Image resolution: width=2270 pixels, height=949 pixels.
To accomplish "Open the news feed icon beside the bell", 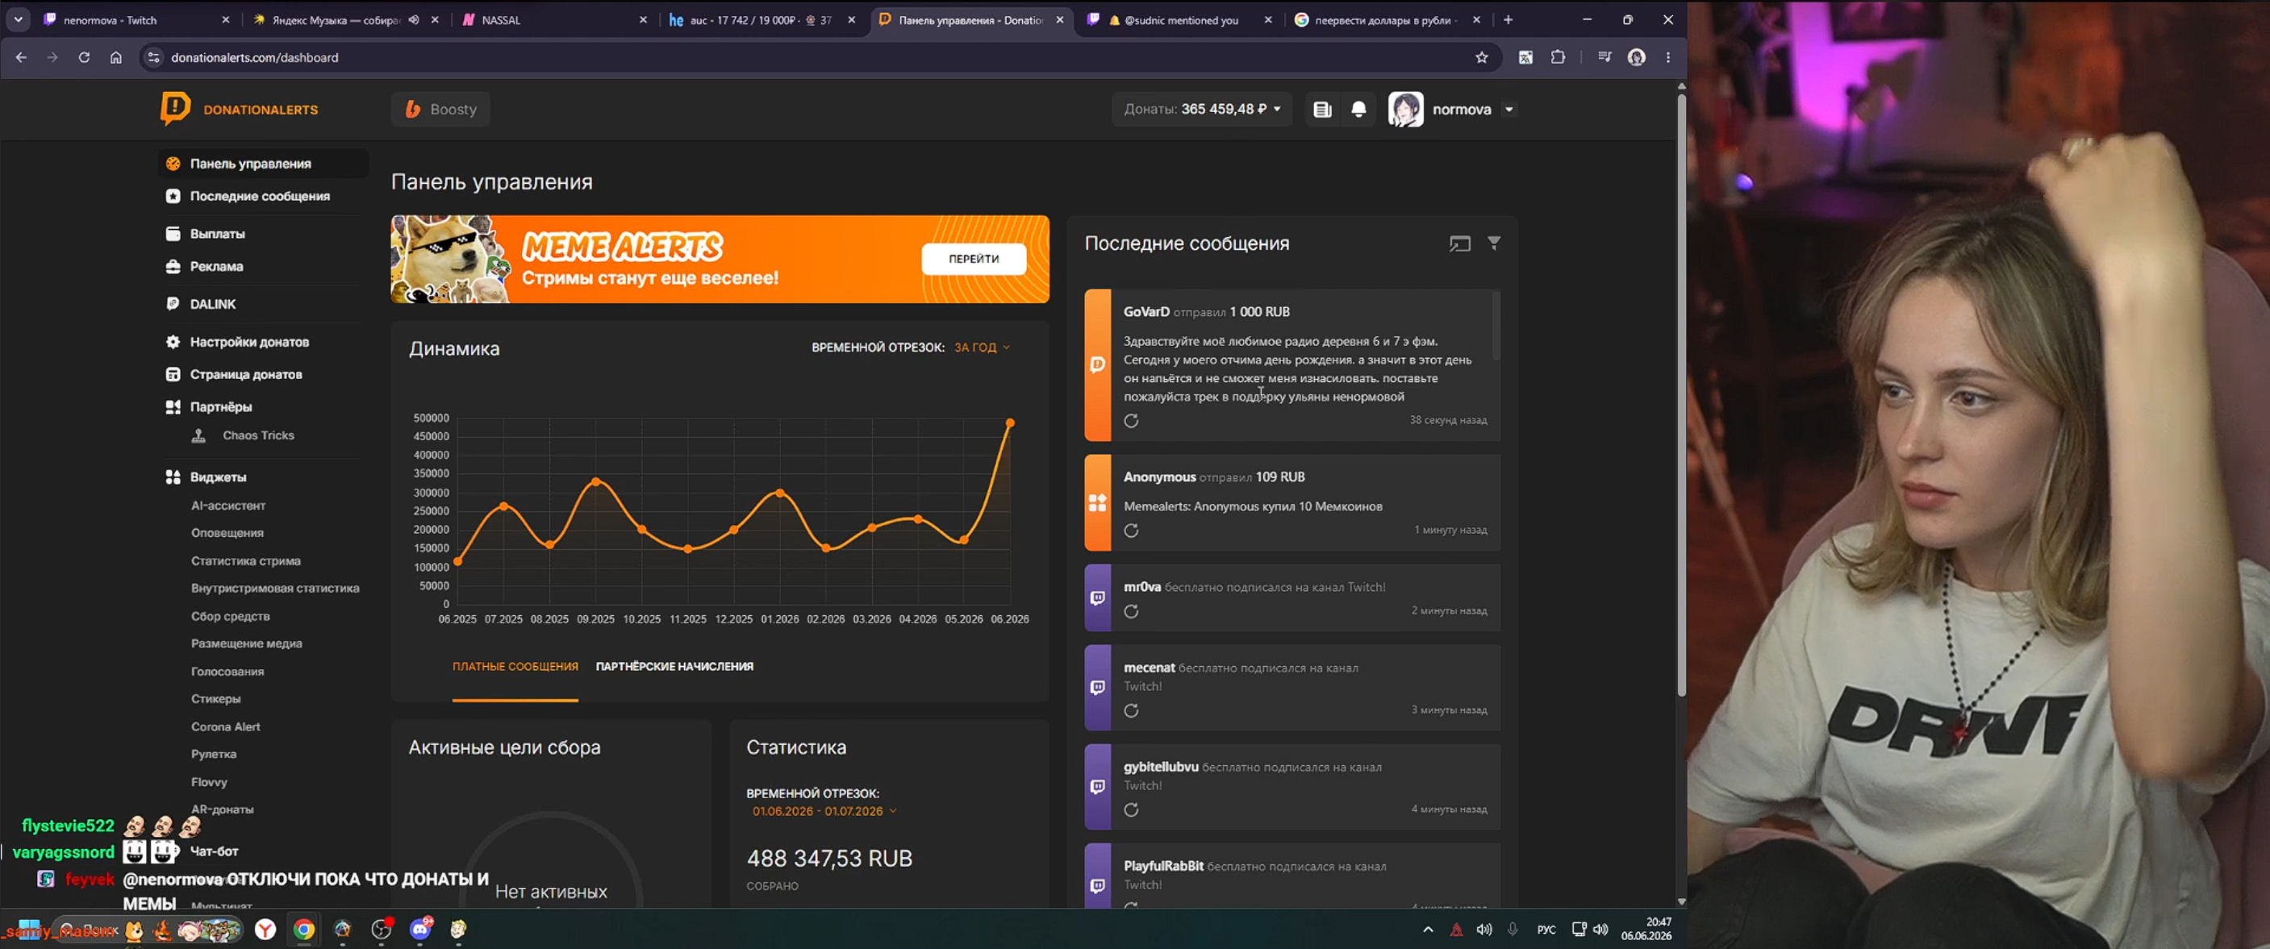I will click(x=1322, y=110).
